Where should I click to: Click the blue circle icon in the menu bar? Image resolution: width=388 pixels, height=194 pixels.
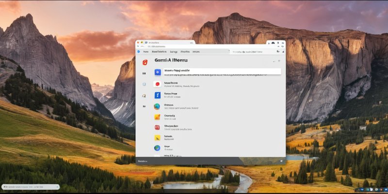point(139,52)
